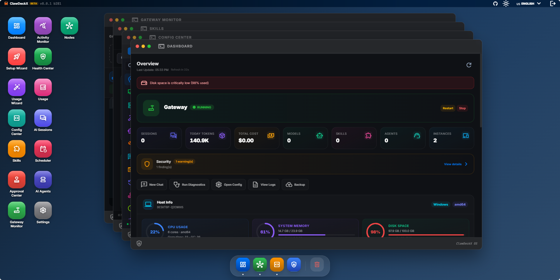Open the Nodes application
The image size is (560, 280).
(69, 26)
